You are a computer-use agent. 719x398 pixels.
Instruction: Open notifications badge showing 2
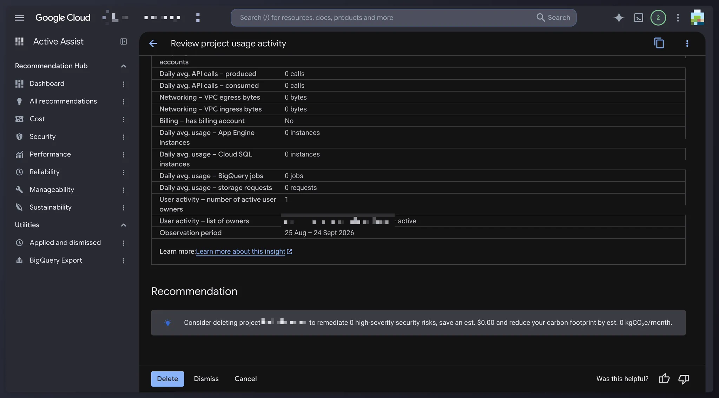pyautogui.click(x=658, y=18)
